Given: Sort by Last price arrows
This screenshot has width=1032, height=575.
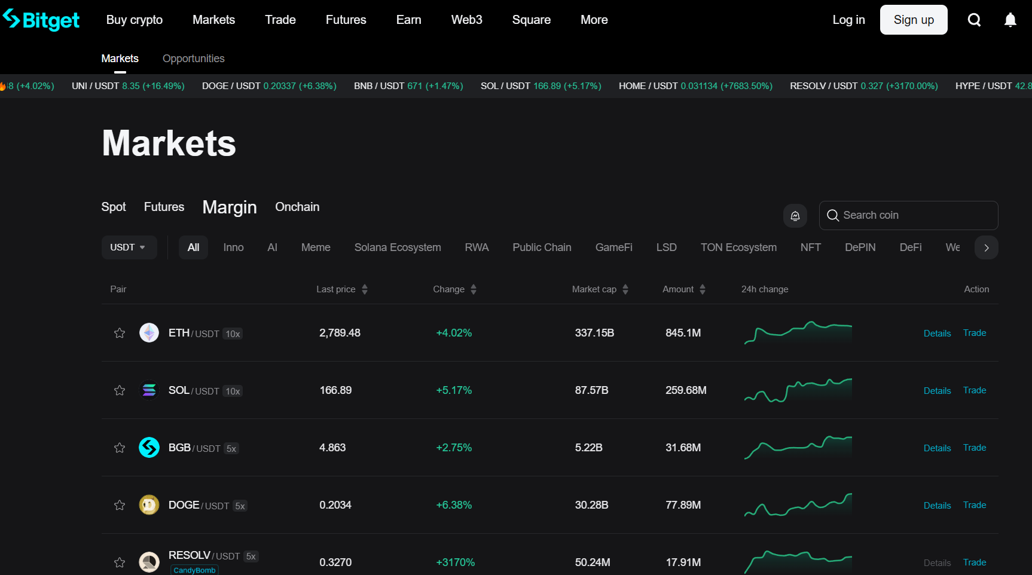Looking at the screenshot, I should pos(365,289).
